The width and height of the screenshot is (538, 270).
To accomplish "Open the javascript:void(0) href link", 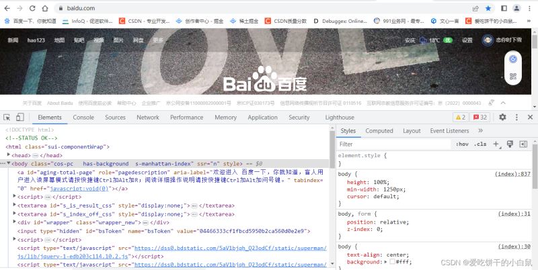I will point(79,189).
